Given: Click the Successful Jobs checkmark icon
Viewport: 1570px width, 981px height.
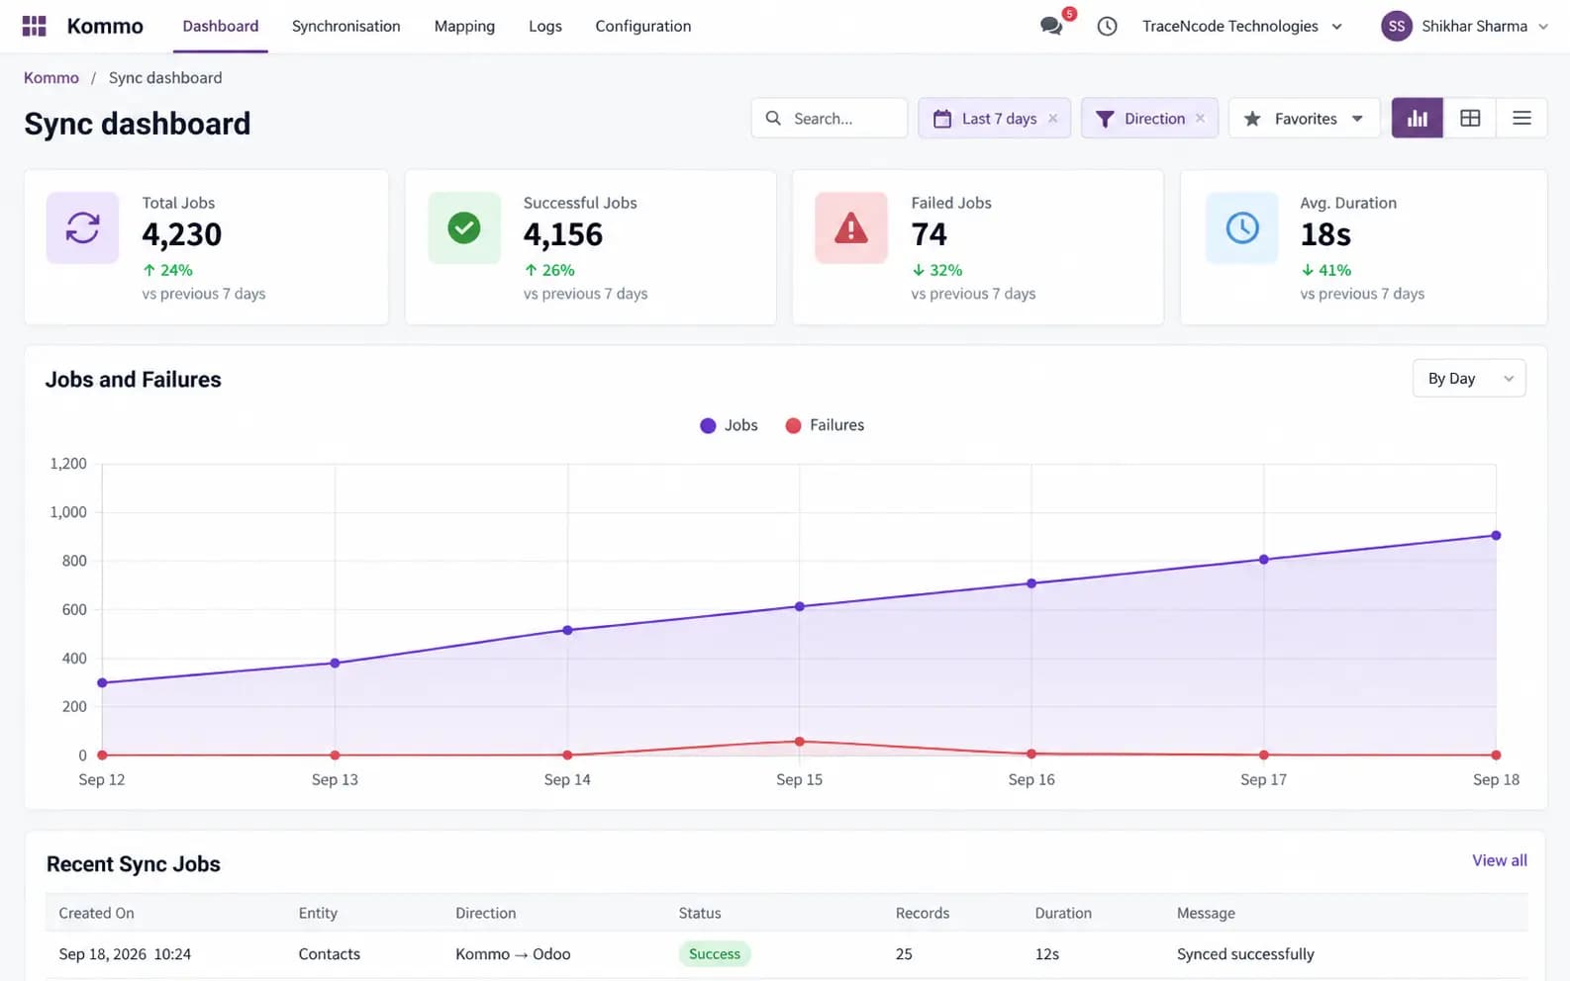Looking at the screenshot, I should [464, 227].
